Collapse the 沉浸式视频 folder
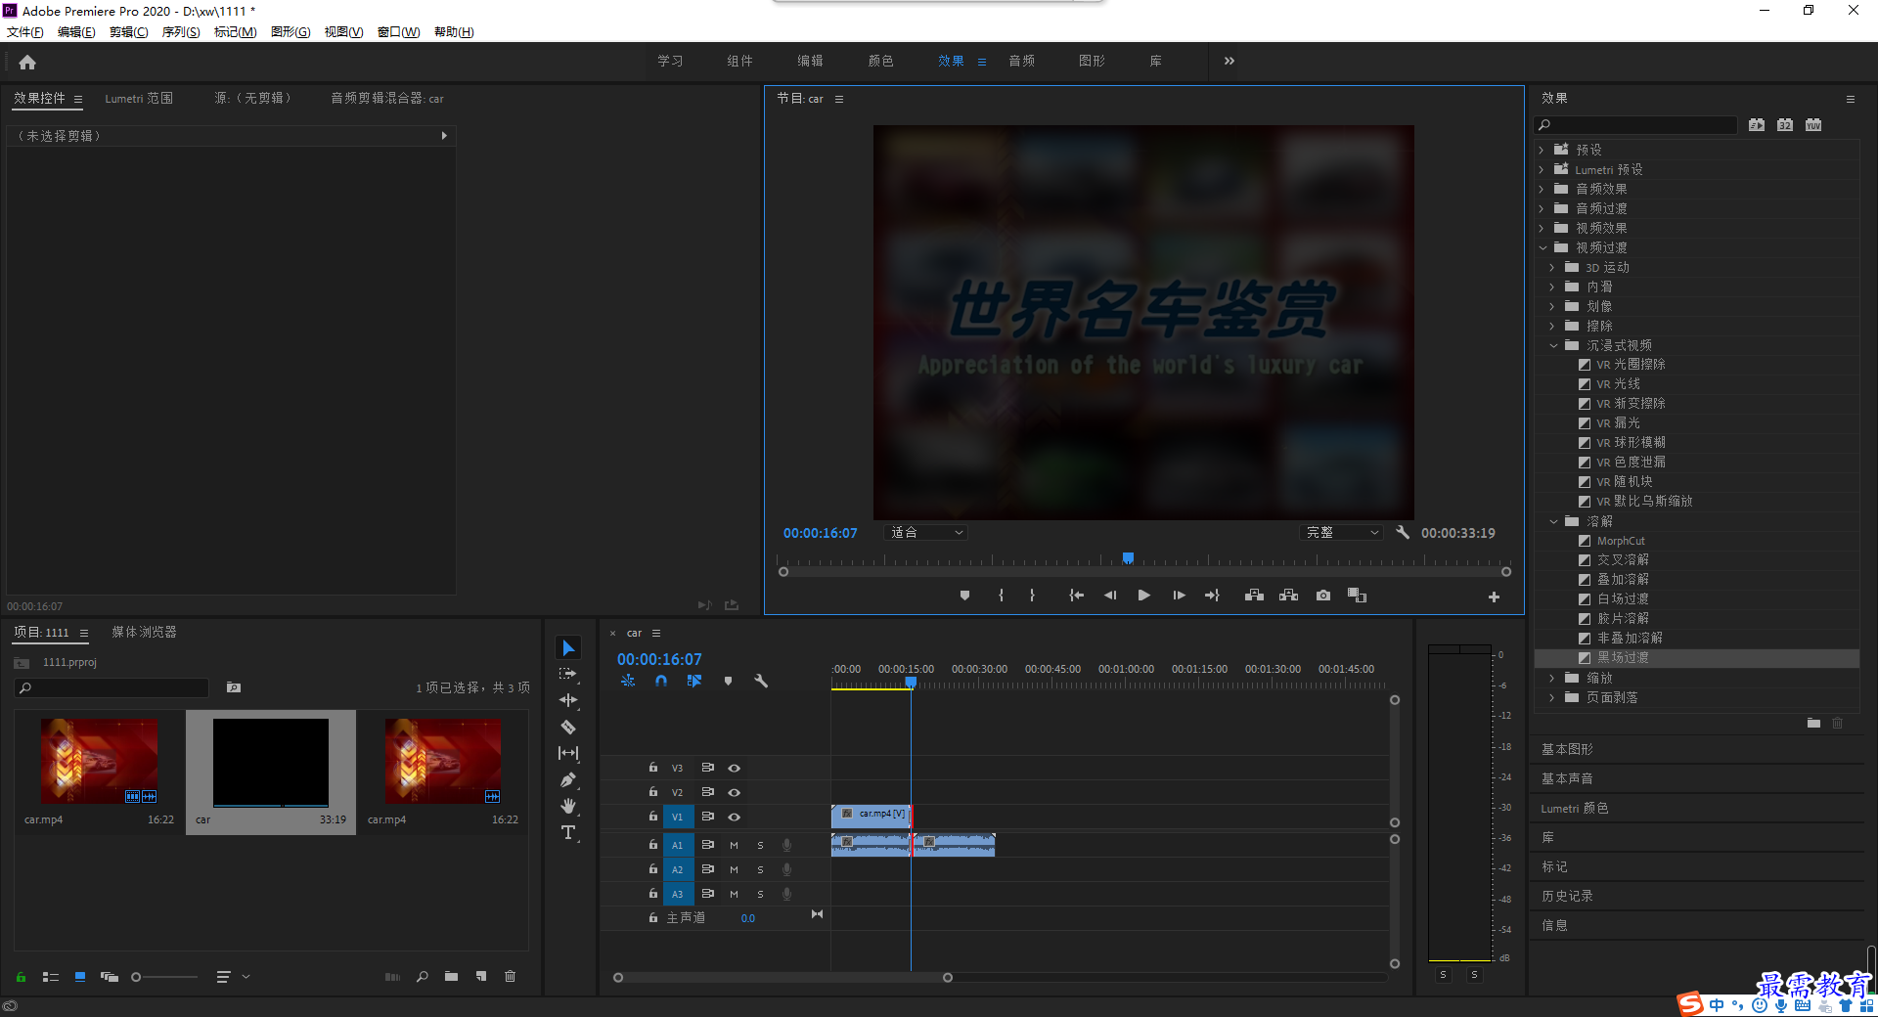The width and height of the screenshot is (1878, 1017). pos(1553,345)
